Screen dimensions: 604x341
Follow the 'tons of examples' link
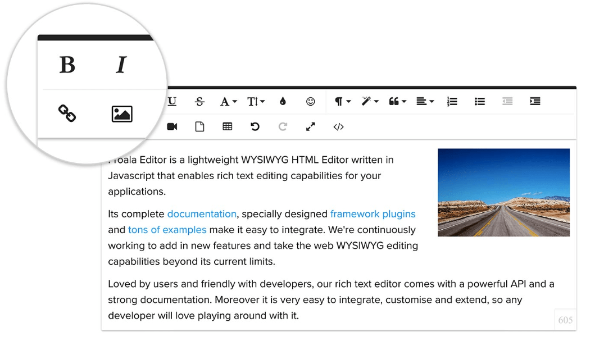(167, 230)
